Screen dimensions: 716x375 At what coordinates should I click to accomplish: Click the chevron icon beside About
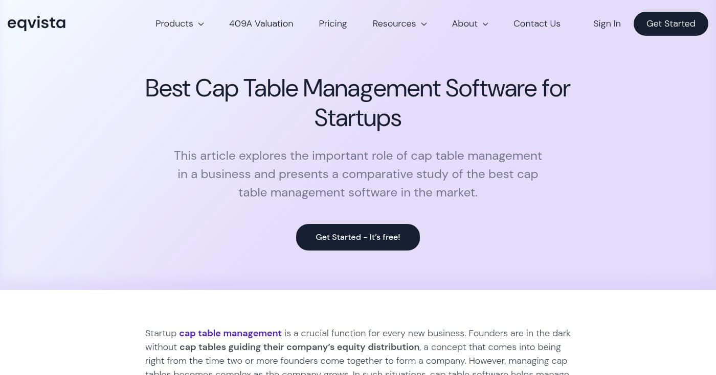(x=485, y=24)
